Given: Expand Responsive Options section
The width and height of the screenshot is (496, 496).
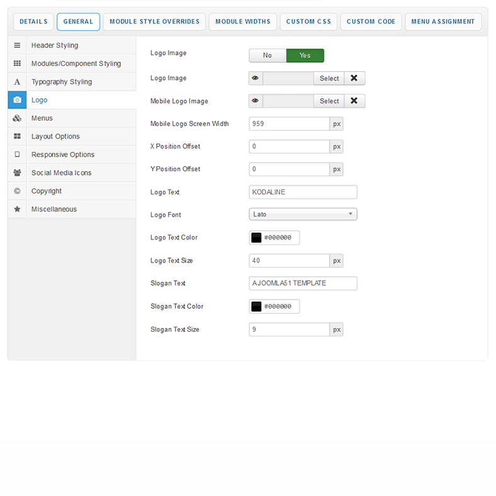Looking at the screenshot, I should [63, 155].
